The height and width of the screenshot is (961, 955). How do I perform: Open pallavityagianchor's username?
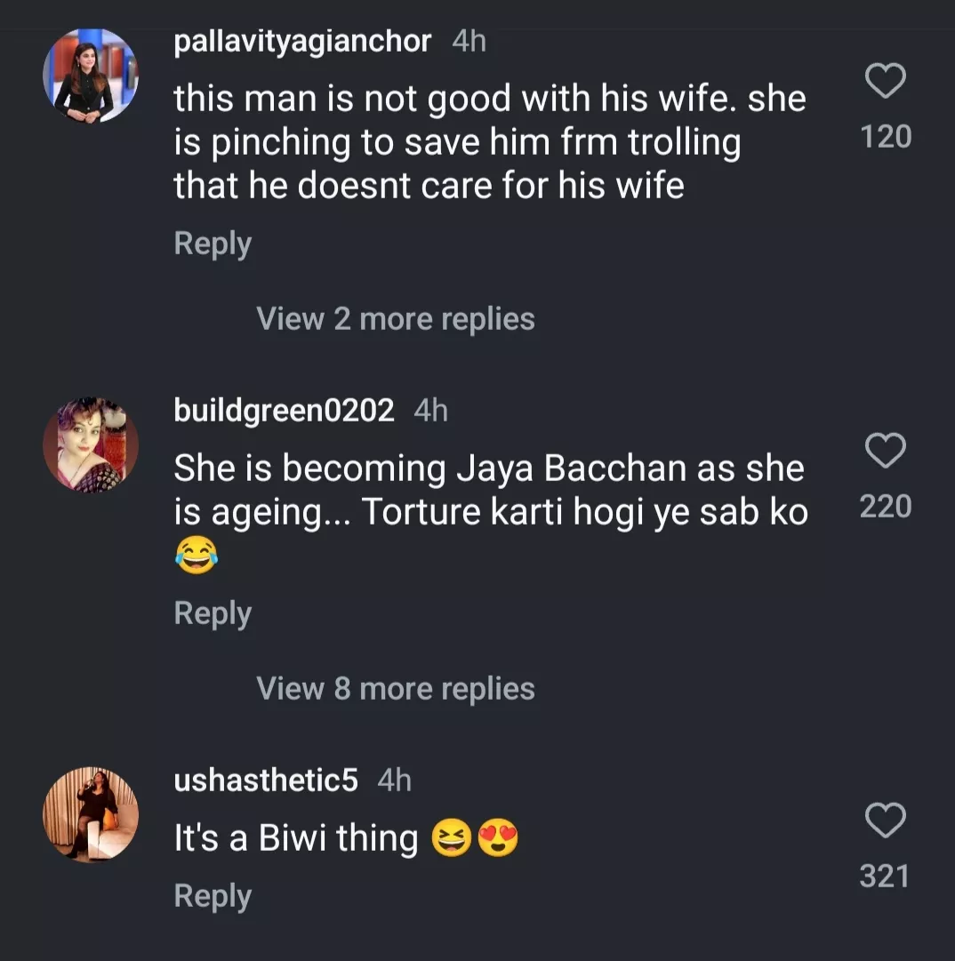302,41
